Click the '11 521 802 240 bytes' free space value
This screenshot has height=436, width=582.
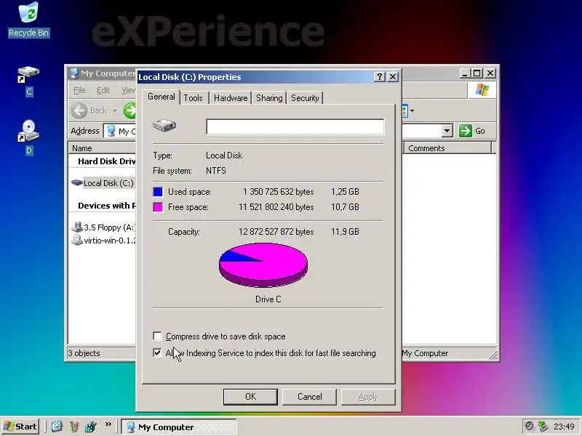(x=276, y=207)
